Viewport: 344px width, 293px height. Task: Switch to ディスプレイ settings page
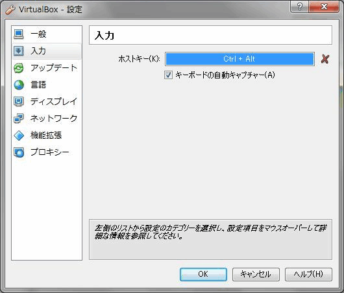tap(54, 102)
